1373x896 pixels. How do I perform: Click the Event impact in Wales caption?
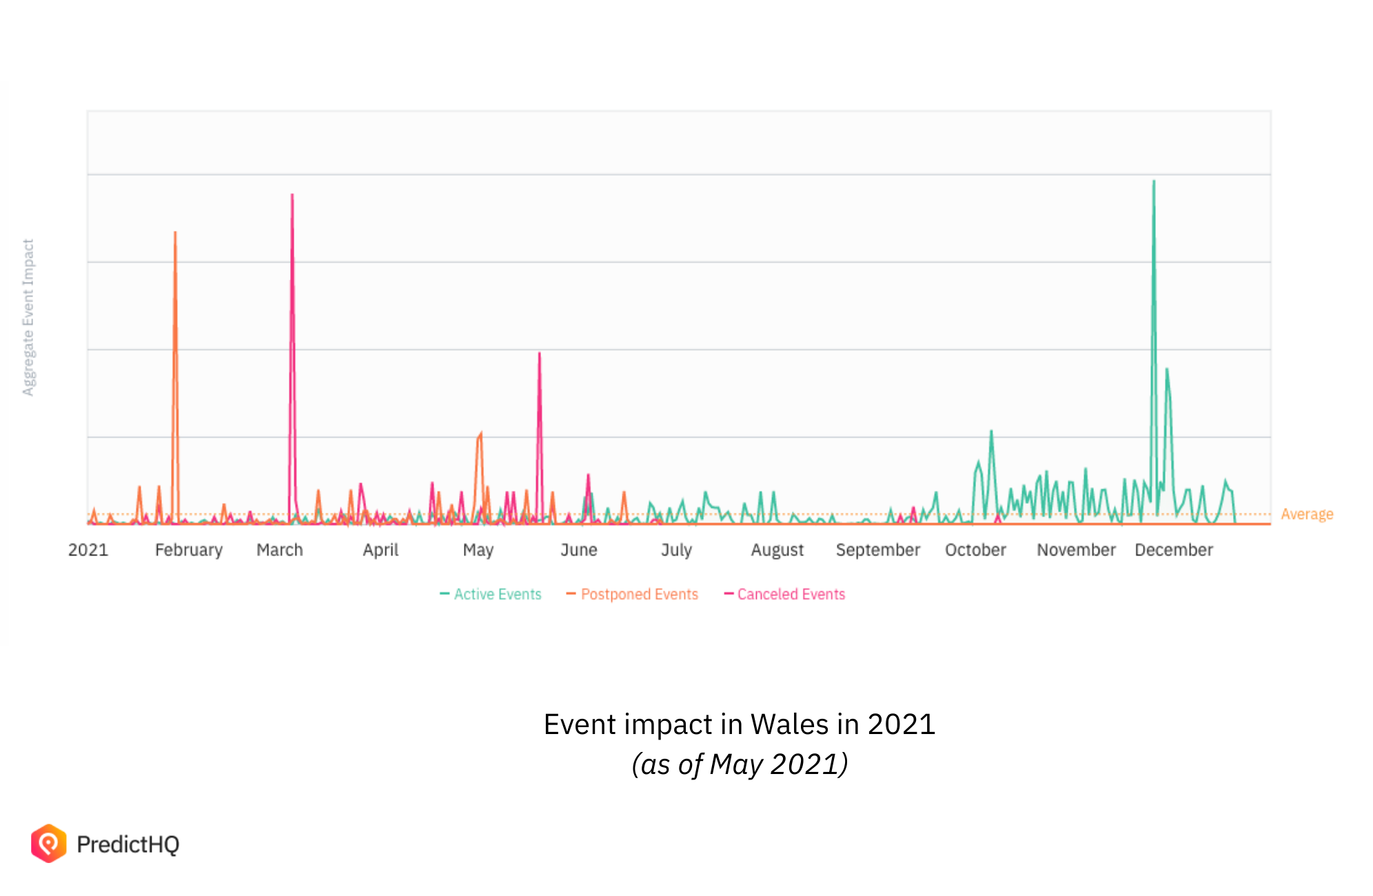739,724
